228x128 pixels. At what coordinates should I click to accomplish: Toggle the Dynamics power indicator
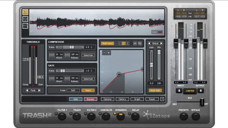(115, 113)
